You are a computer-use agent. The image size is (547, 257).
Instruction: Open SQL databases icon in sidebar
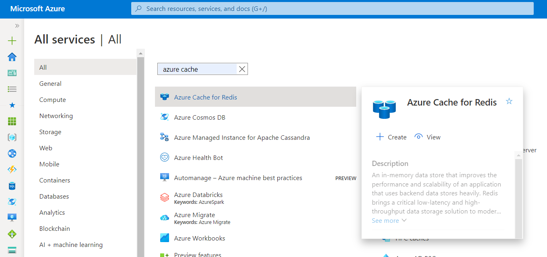(x=12, y=186)
